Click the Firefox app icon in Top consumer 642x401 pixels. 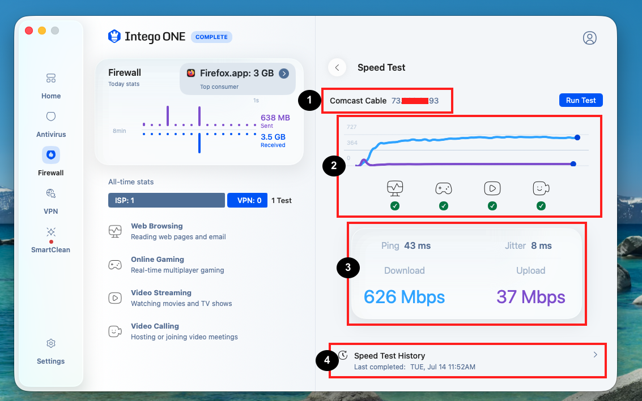(x=191, y=73)
